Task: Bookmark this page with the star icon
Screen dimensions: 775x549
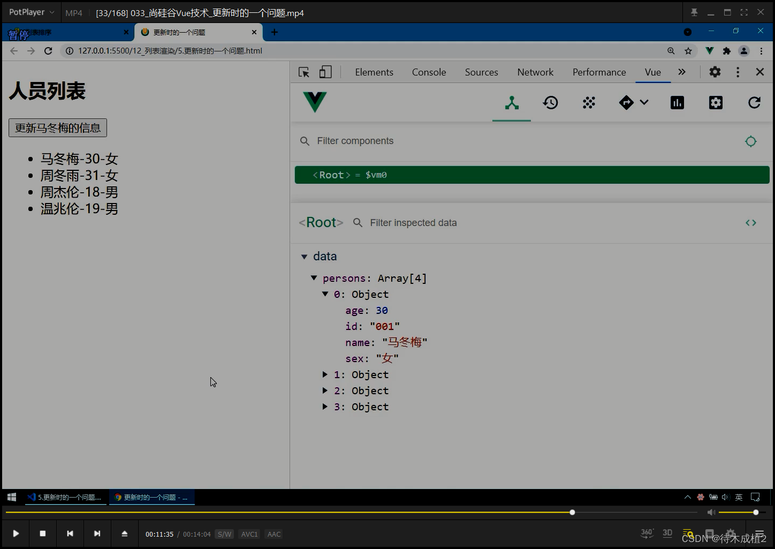Action: (688, 51)
